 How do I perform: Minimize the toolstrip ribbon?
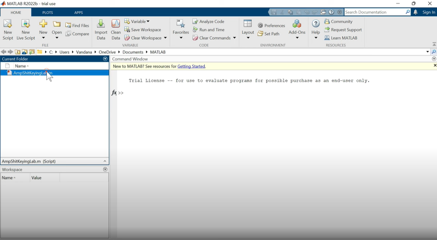[x=434, y=44]
